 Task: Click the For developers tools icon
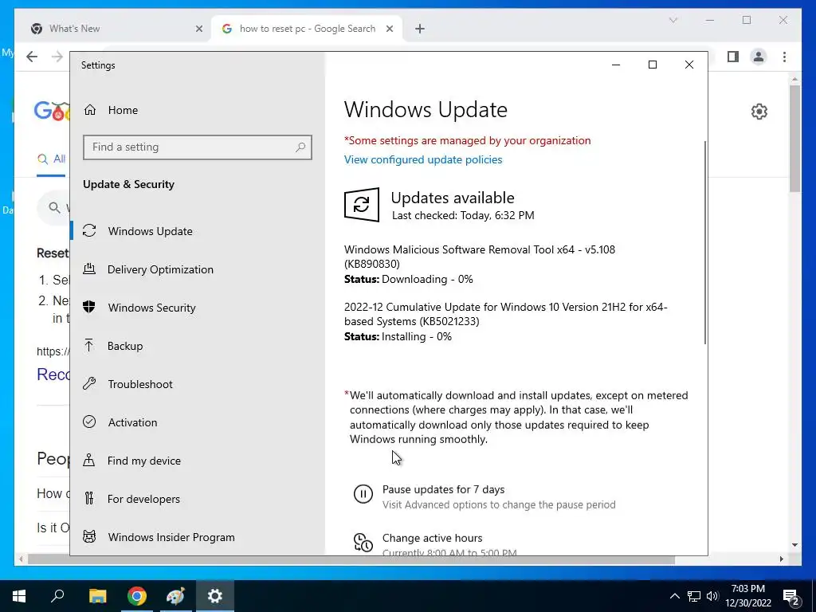89,499
